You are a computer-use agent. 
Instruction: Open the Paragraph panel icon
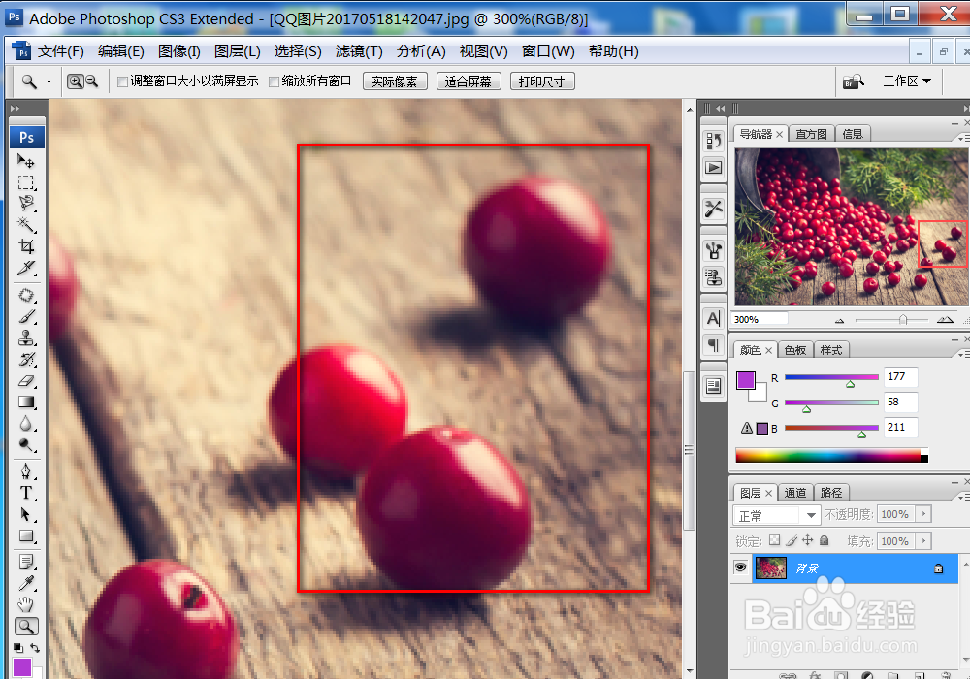(x=713, y=344)
